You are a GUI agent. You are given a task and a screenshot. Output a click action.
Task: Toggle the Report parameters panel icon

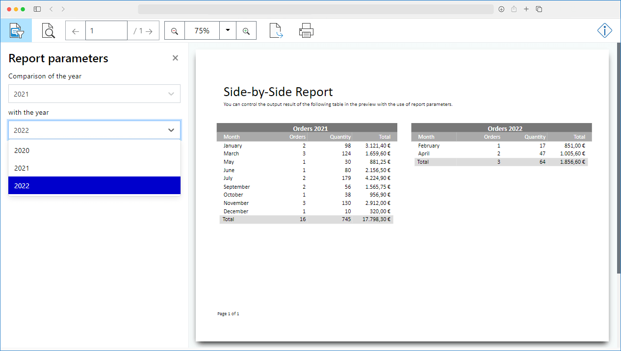[17, 30]
